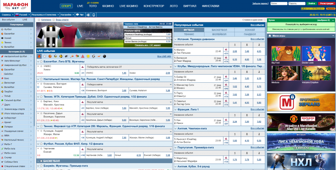Select the tennis ball icon in LIVE events filter
Screen dimensions: 336x170
pyautogui.click(x=88, y=56)
